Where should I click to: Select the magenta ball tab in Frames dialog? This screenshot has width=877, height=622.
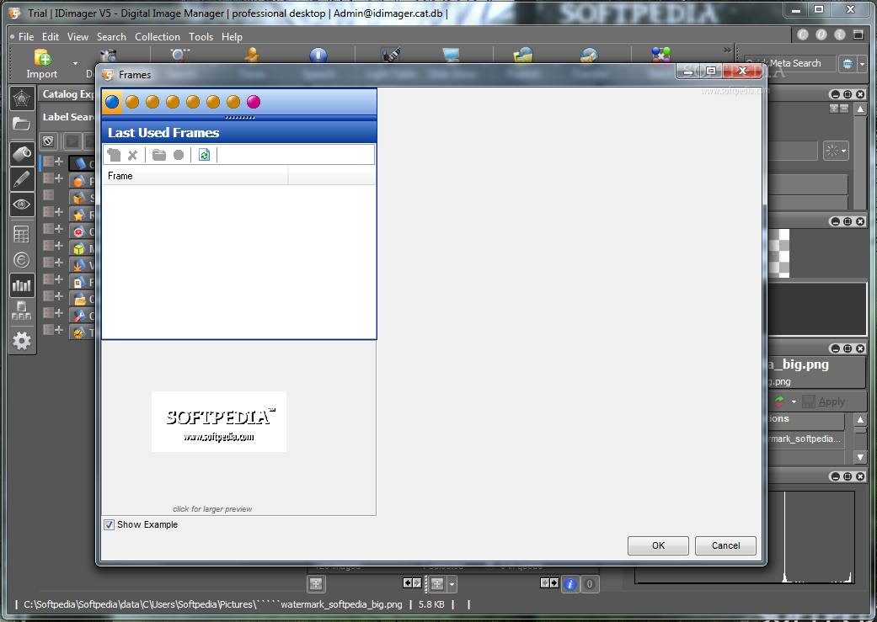tap(254, 102)
